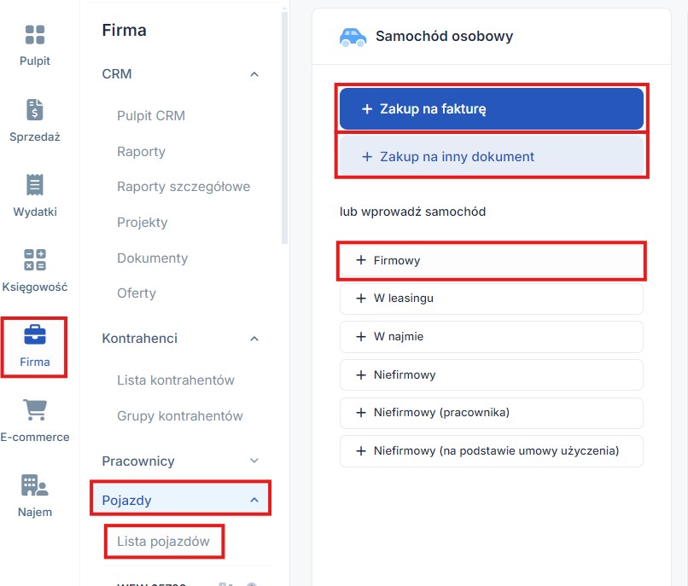Open Wydatki receipt icon
The image size is (688, 586).
tap(35, 185)
